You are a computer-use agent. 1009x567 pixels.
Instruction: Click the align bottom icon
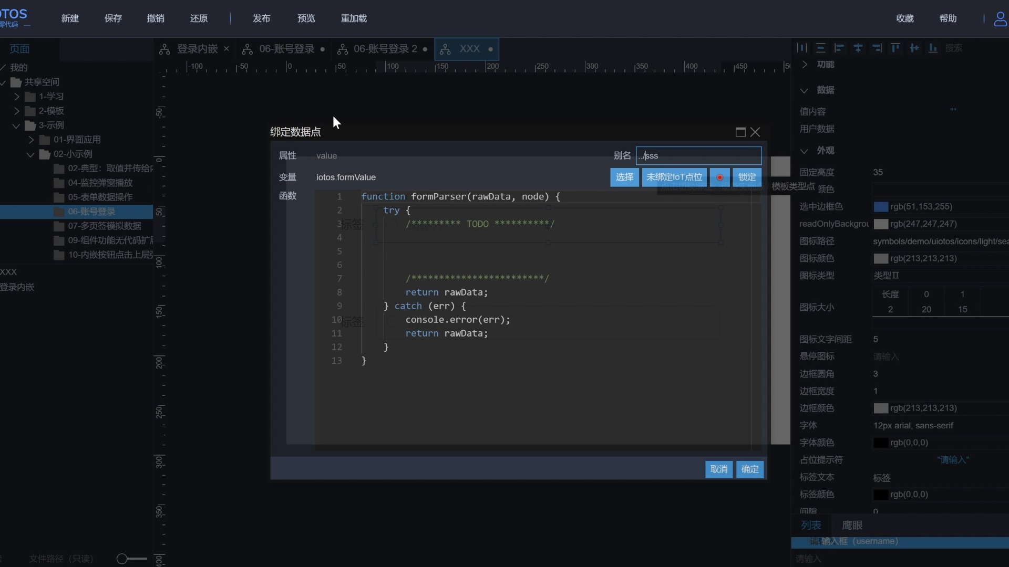point(933,48)
